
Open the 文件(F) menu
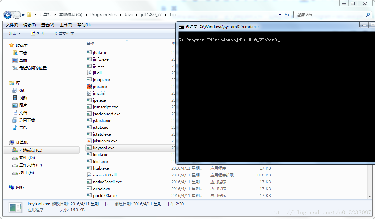click(x=12, y=25)
